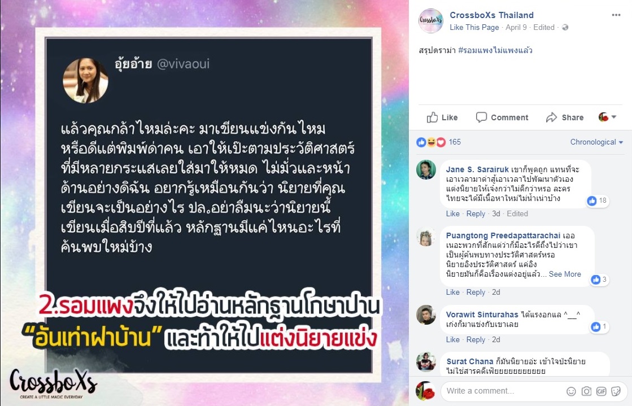Toggle Like on Jane S. Sarairuk's comment
Screen dimensions: 632x406
point(452,213)
